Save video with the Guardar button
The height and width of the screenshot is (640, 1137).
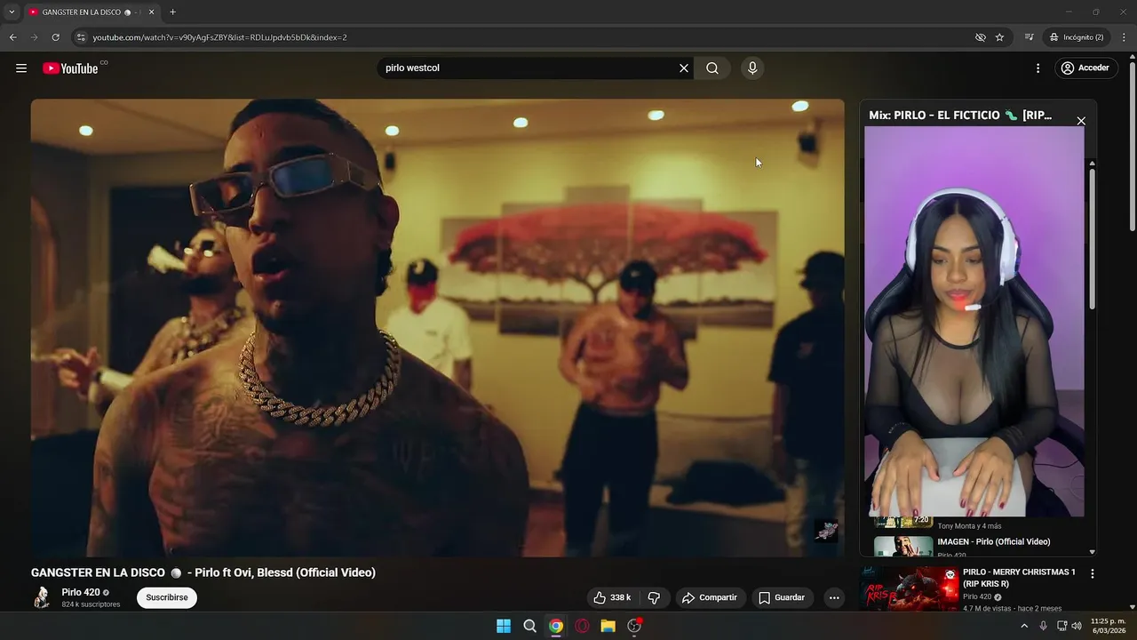(782, 597)
